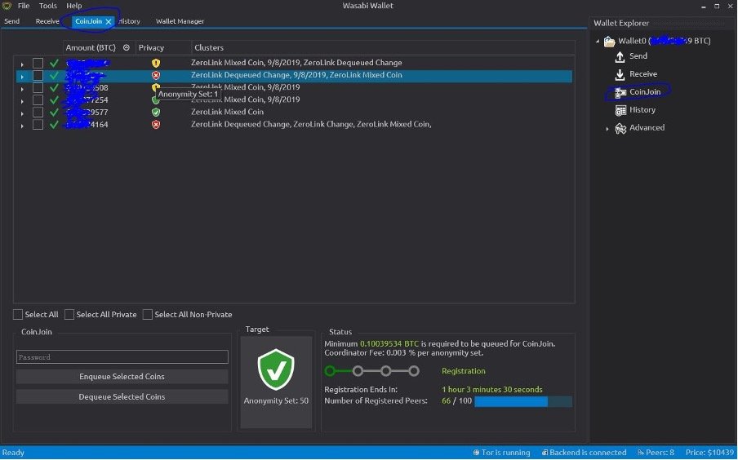
Task: Expand the 508 coin row arrow
Action: click(x=22, y=88)
